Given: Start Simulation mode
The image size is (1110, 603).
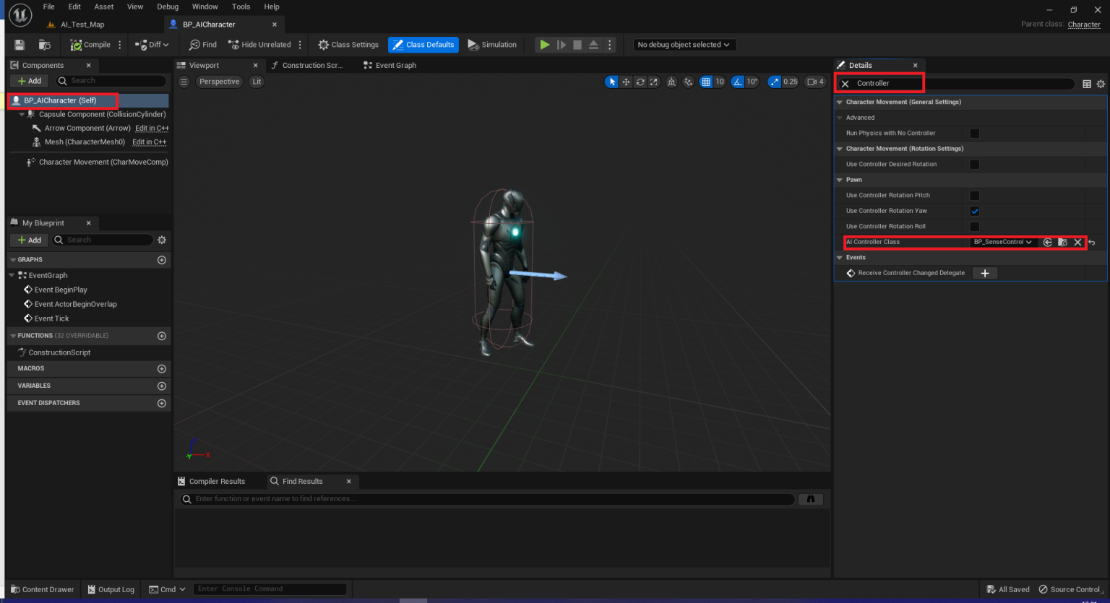Looking at the screenshot, I should (x=492, y=44).
